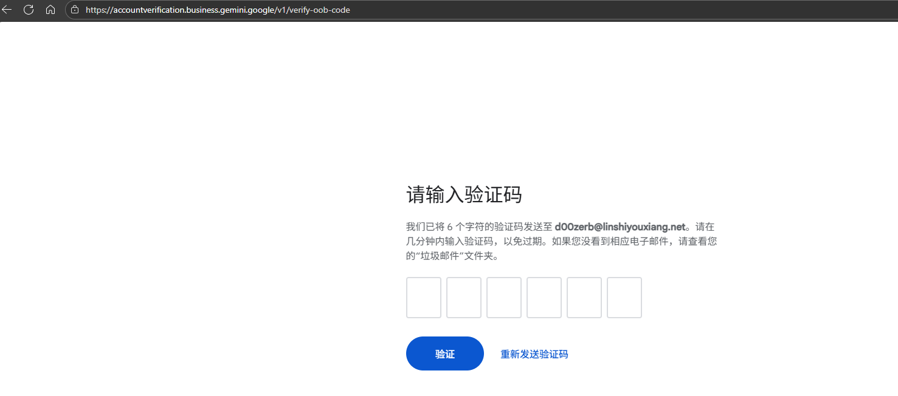898x396 pixels.
Task: Go back using the browser back arrow
Action: pos(7,10)
